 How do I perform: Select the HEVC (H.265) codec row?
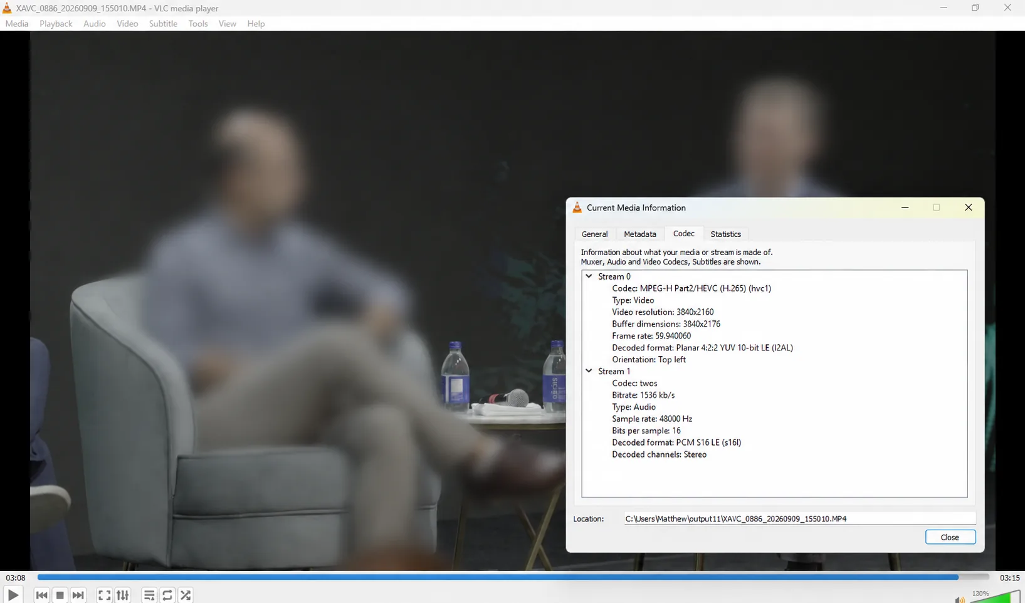point(691,288)
